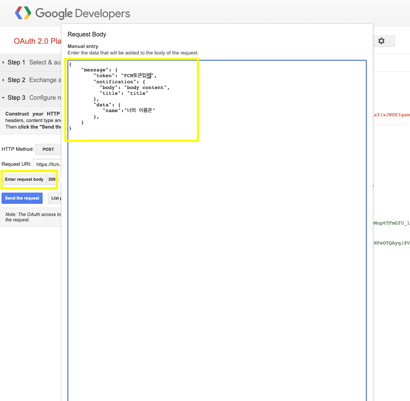Click the 208 byte count indicator

tap(52, 180)
